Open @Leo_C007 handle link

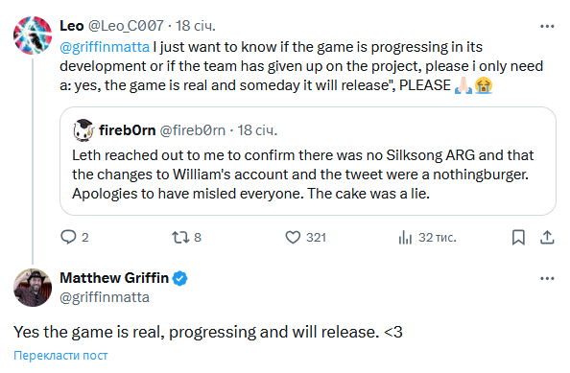pyautogui.click(x=126, y=26)
